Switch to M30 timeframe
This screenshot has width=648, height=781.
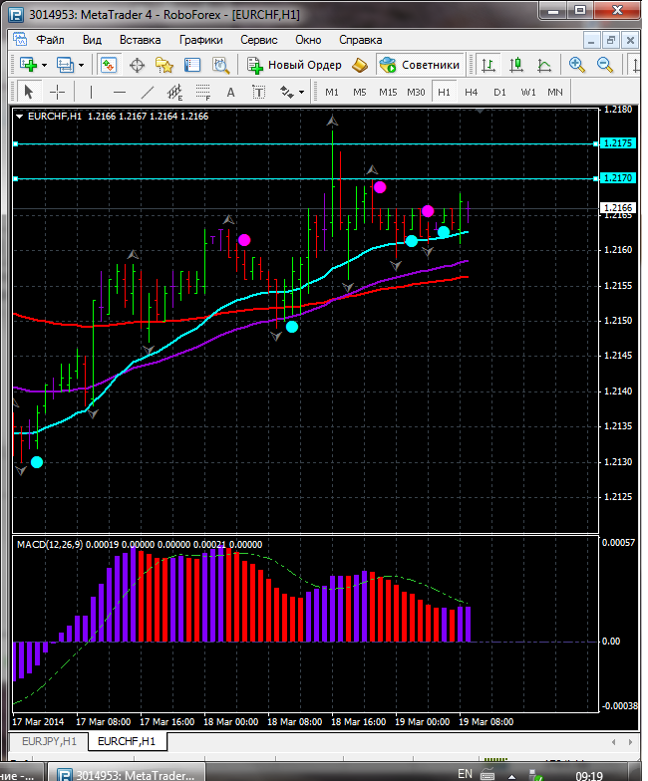tap(416, 92)
